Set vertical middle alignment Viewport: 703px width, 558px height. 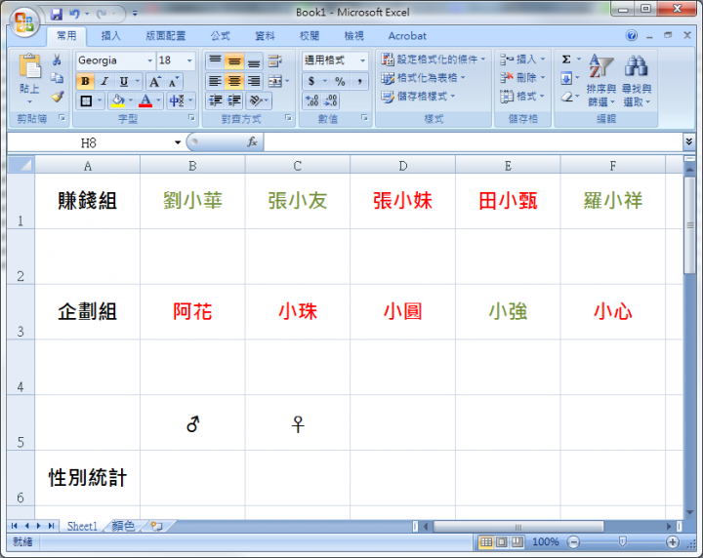click(x=233, y=60)
